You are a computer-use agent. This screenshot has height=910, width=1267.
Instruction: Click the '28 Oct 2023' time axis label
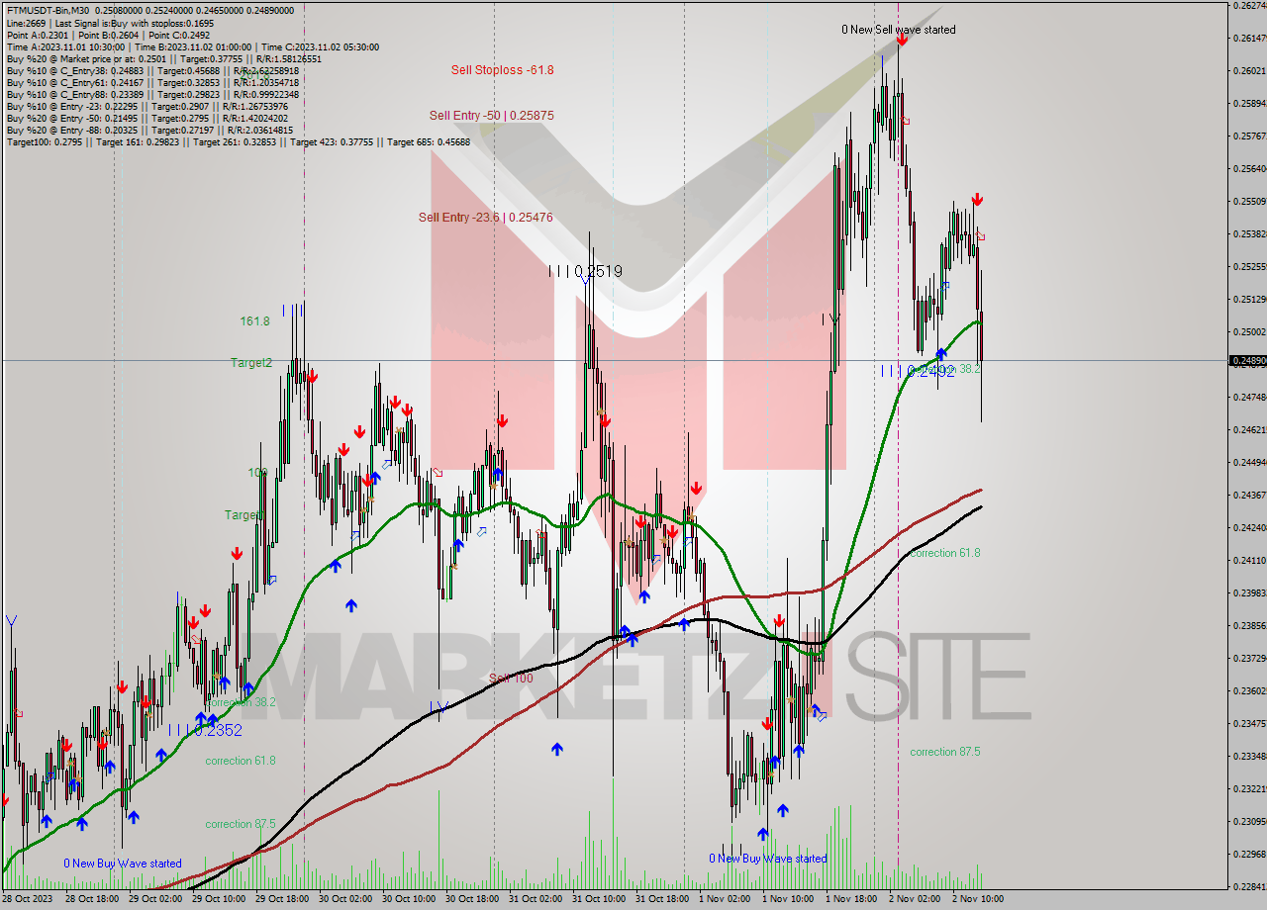[x=26, y=899]
